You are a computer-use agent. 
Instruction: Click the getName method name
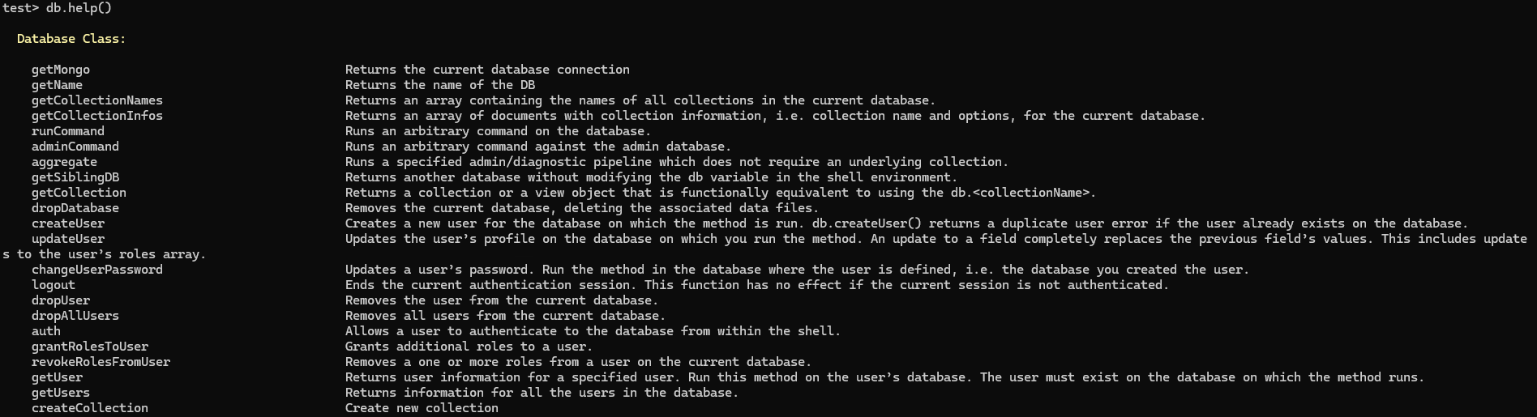[57, 85]
